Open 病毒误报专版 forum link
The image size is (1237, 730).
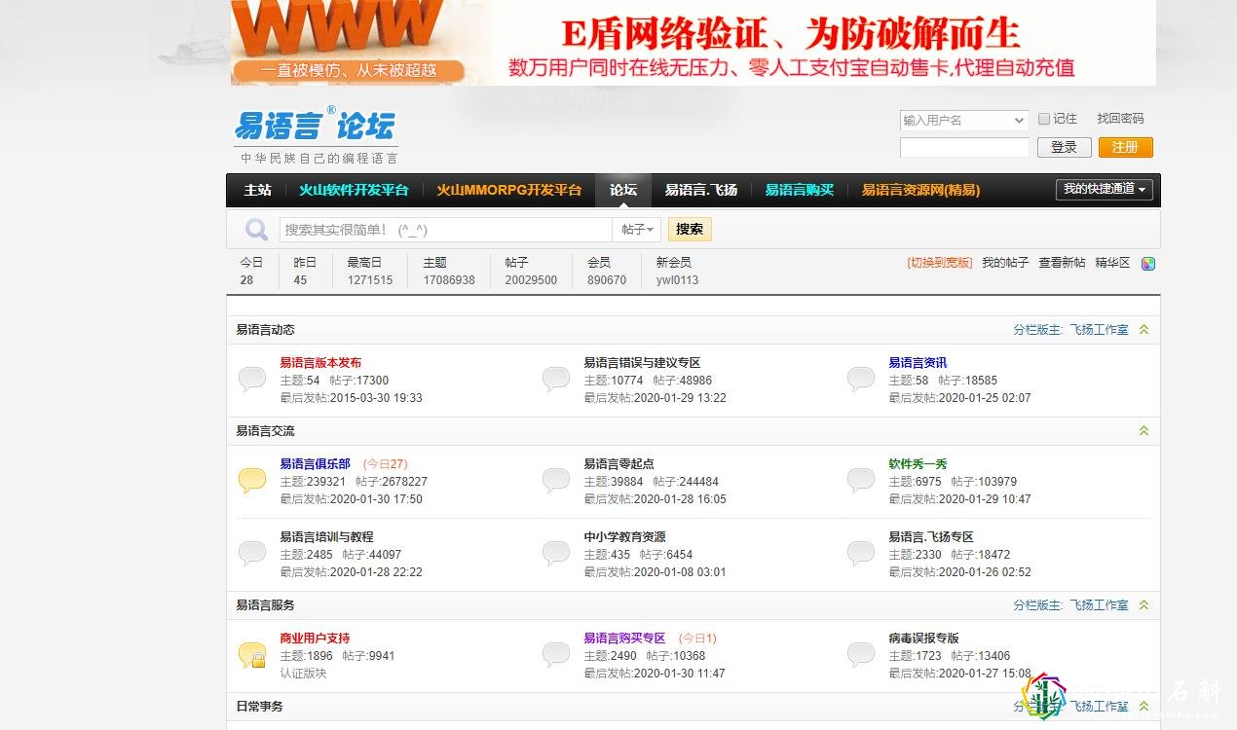[923, 639]
